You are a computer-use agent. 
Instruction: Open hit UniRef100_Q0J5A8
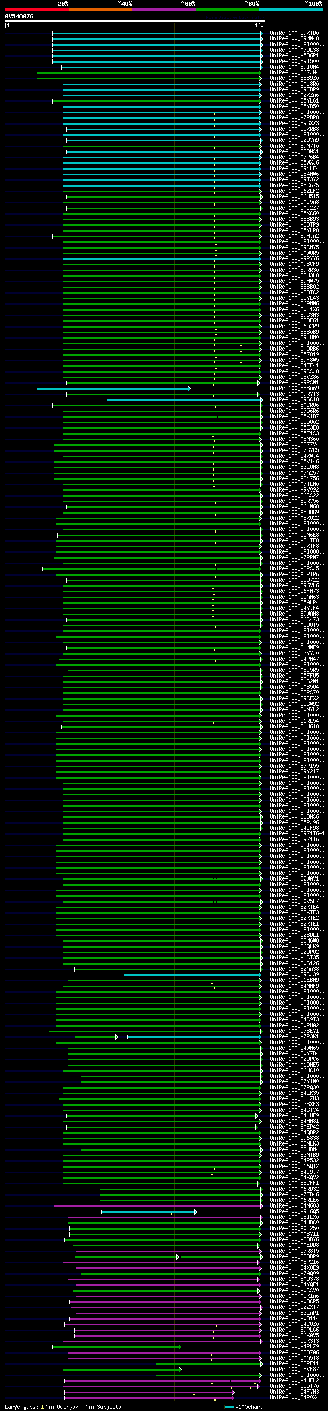pos(294,202)
